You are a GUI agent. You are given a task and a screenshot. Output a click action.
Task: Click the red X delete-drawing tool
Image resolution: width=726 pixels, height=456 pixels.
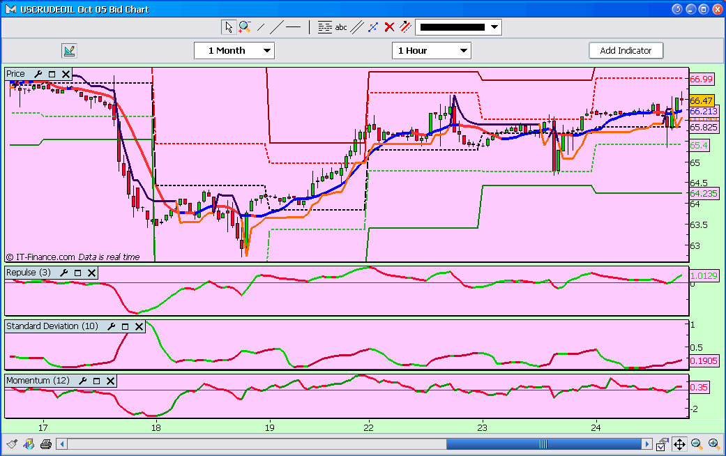[389, 27]
